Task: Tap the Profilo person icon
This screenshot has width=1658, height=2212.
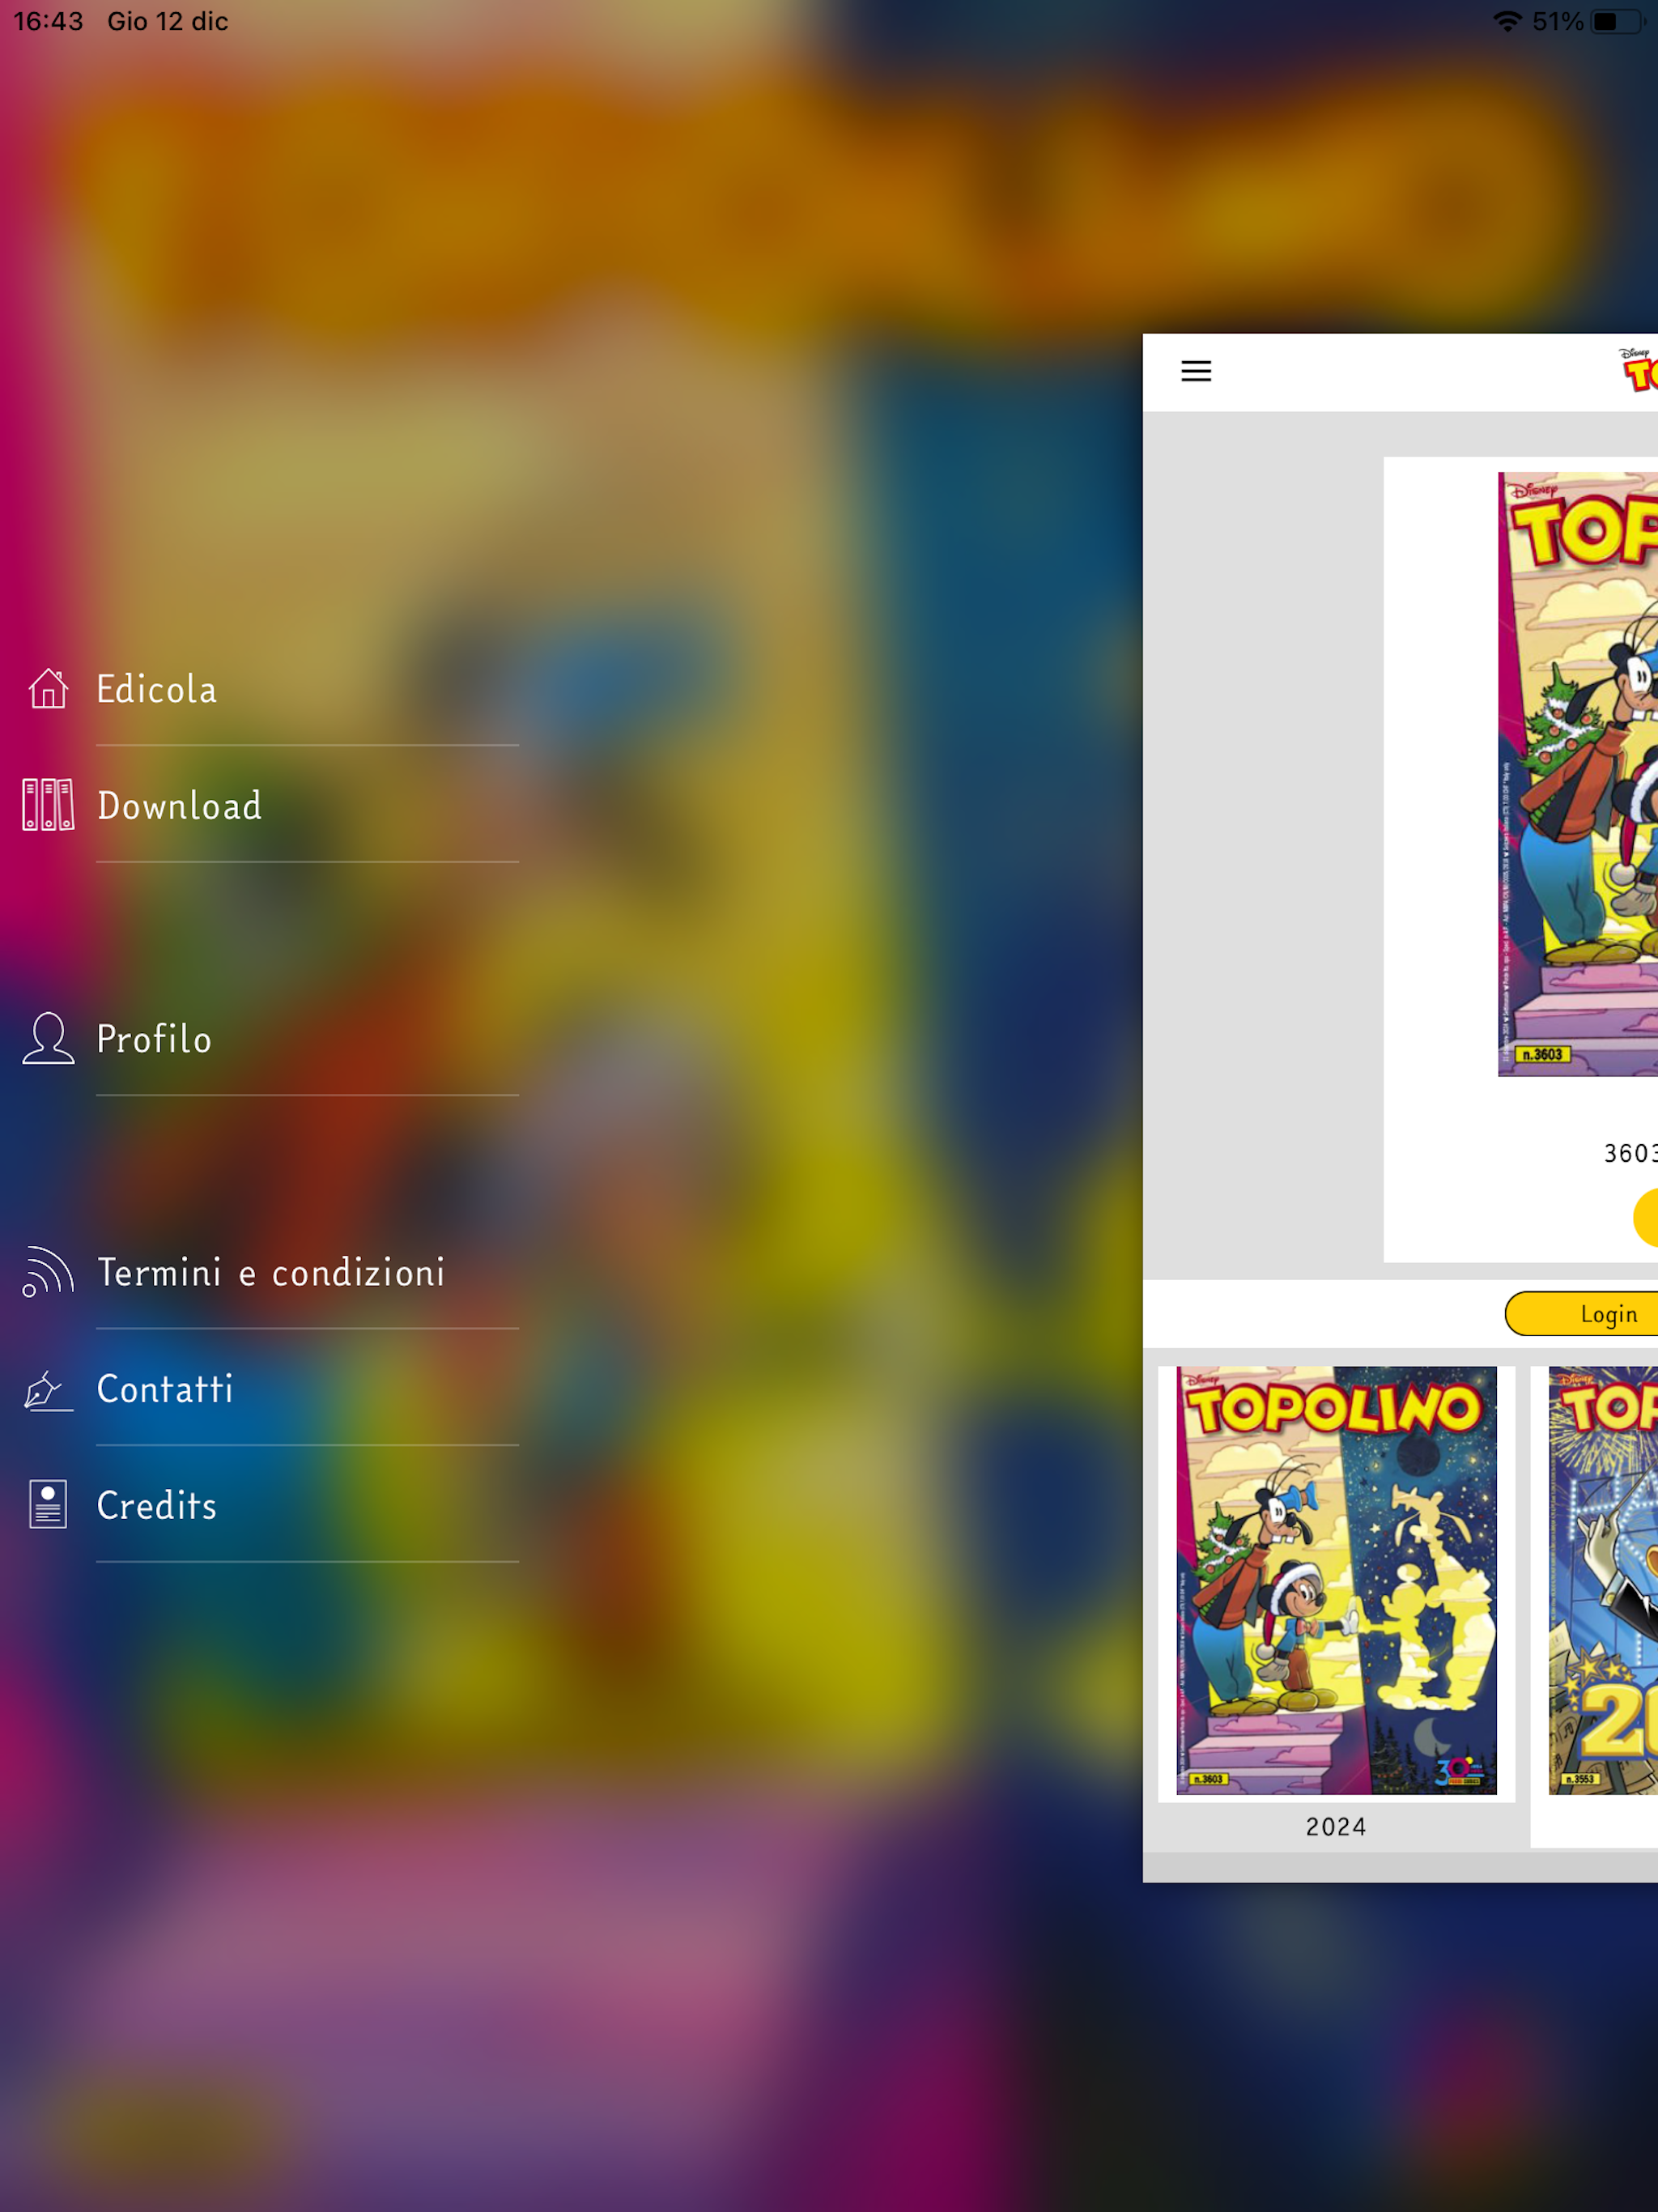Action: (48, 1038)
